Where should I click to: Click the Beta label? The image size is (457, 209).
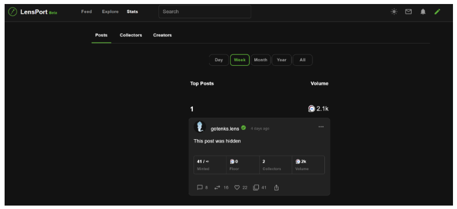click(x=53, y=13)
